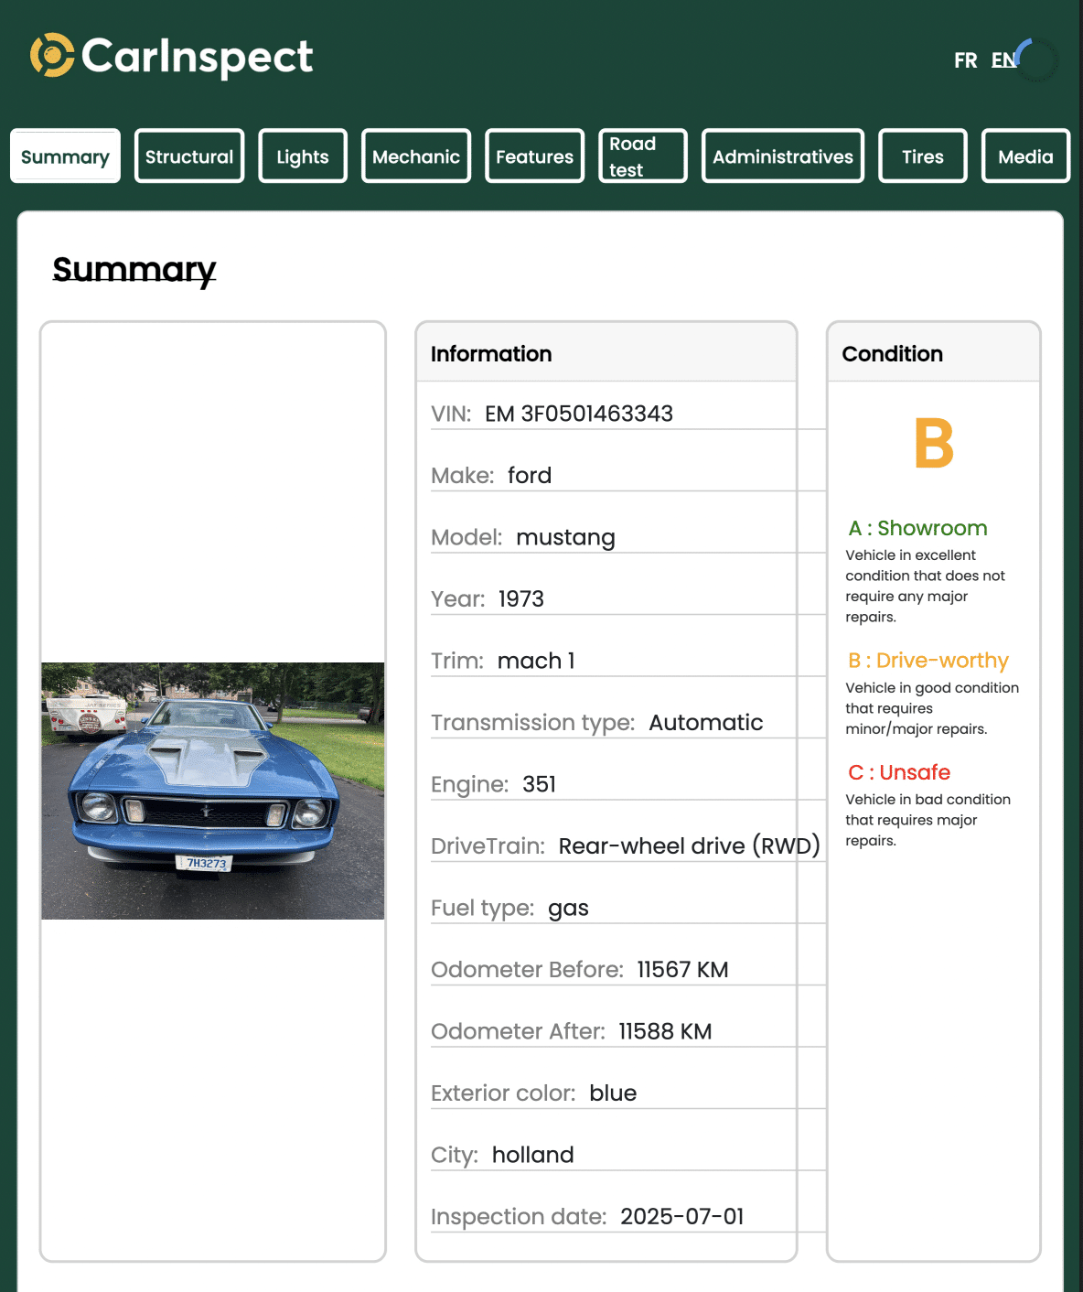Click the CarInspect logo icon
This screenshot has height=1292, width=1083.
click(52, 55)
